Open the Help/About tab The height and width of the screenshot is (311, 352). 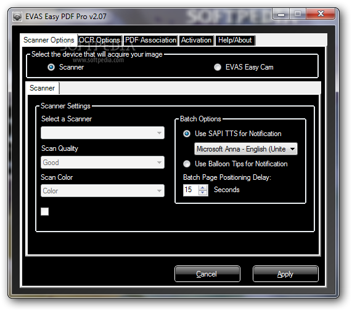point(235,41)
